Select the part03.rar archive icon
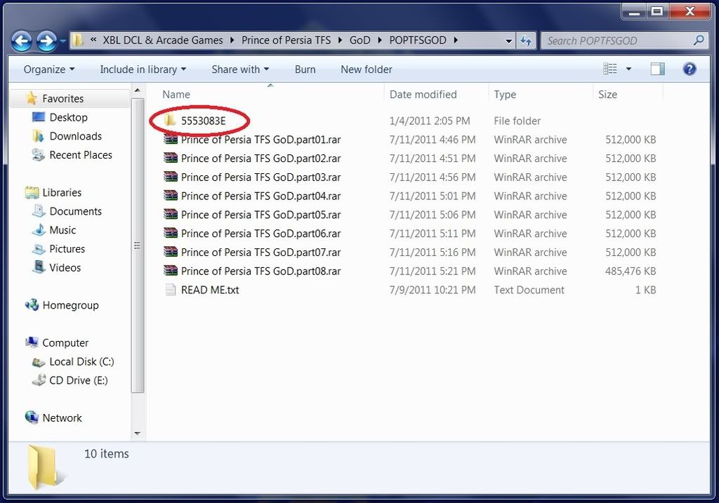This screenshot has height=503, width=719. pyautogui.click(x=170, y=177)
